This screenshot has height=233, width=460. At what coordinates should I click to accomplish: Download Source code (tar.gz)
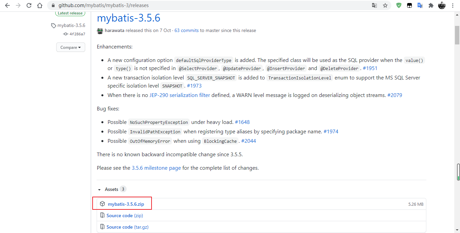[127, 227]
